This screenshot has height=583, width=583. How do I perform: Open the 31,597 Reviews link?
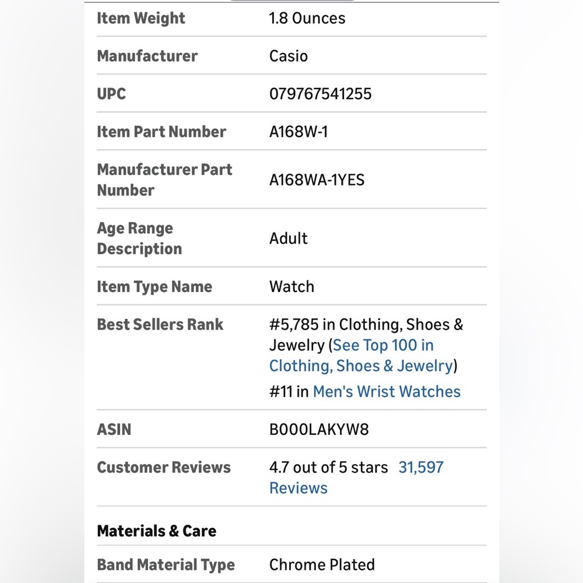click(356, 477)
